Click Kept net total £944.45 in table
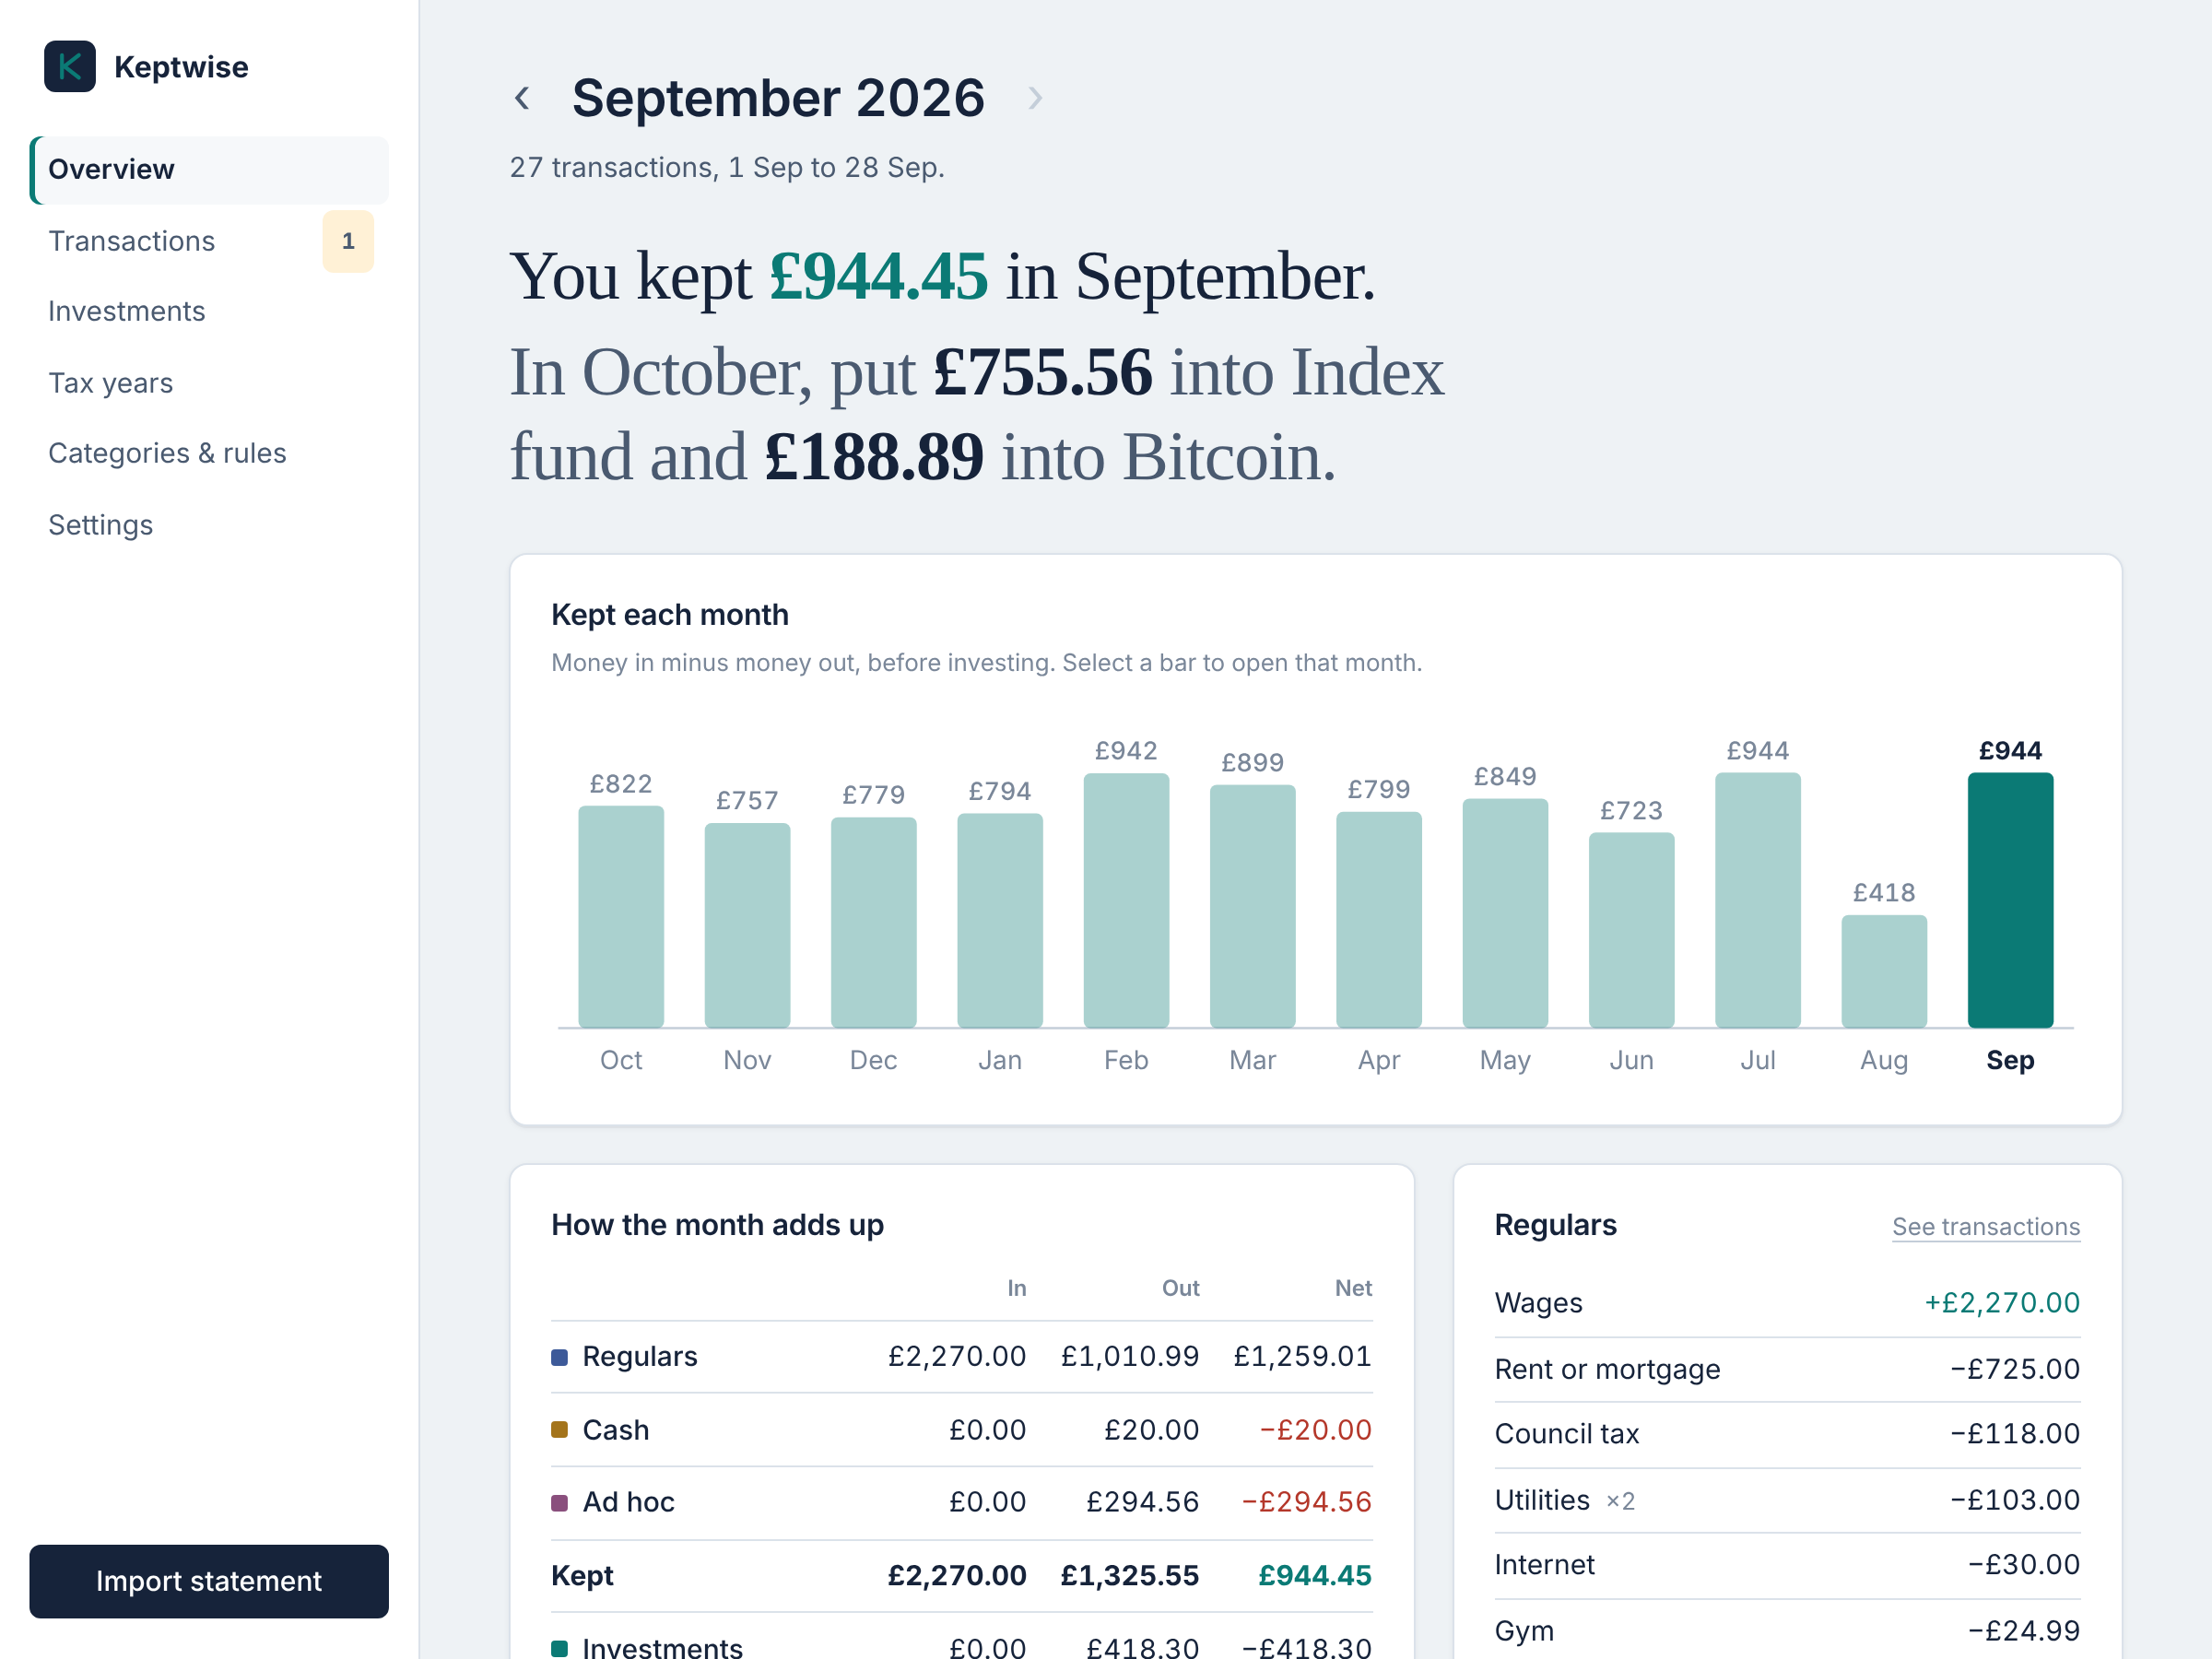This screenshot has width=2212, height=1659. coord(1315,1576)
